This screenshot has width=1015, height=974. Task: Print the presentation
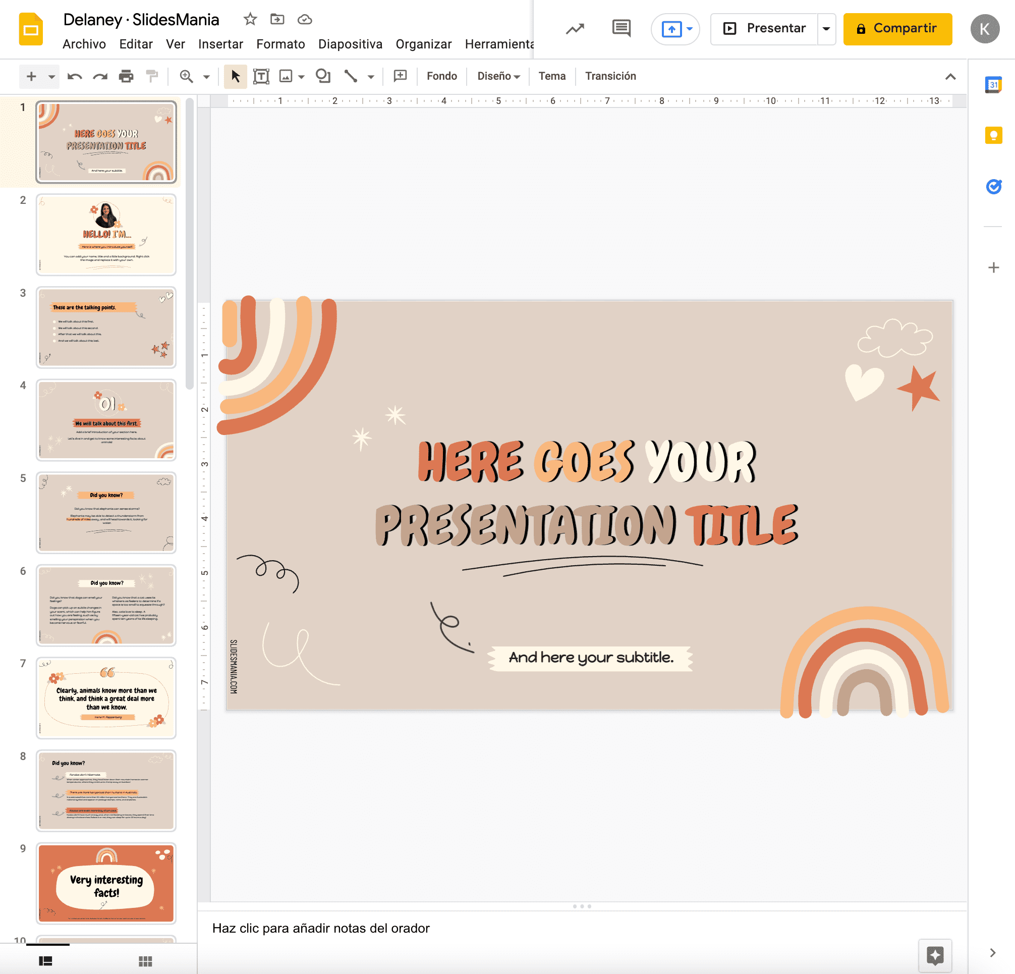[x=125, y=76]
